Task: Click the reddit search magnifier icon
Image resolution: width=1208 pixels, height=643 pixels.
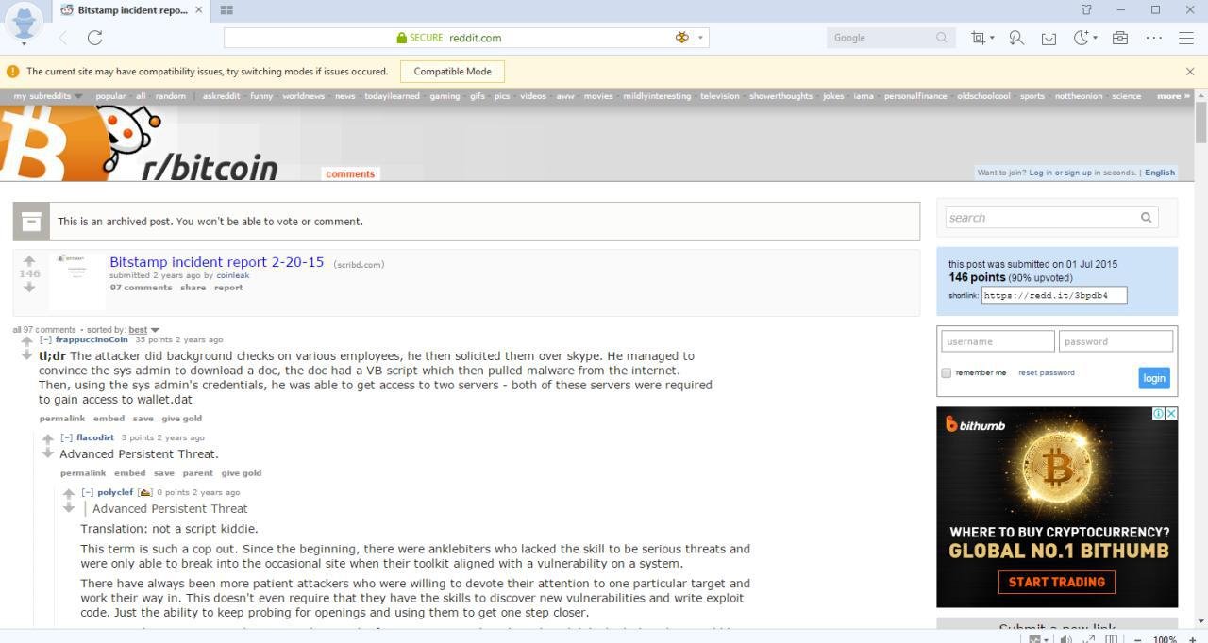Action: click(x=1146, y=218)
